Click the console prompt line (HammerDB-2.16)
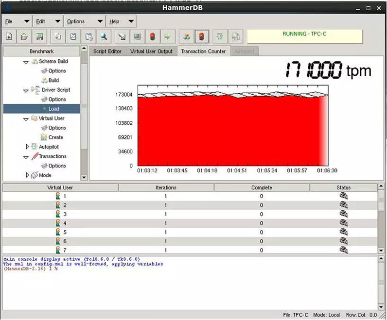 (31, 269)
